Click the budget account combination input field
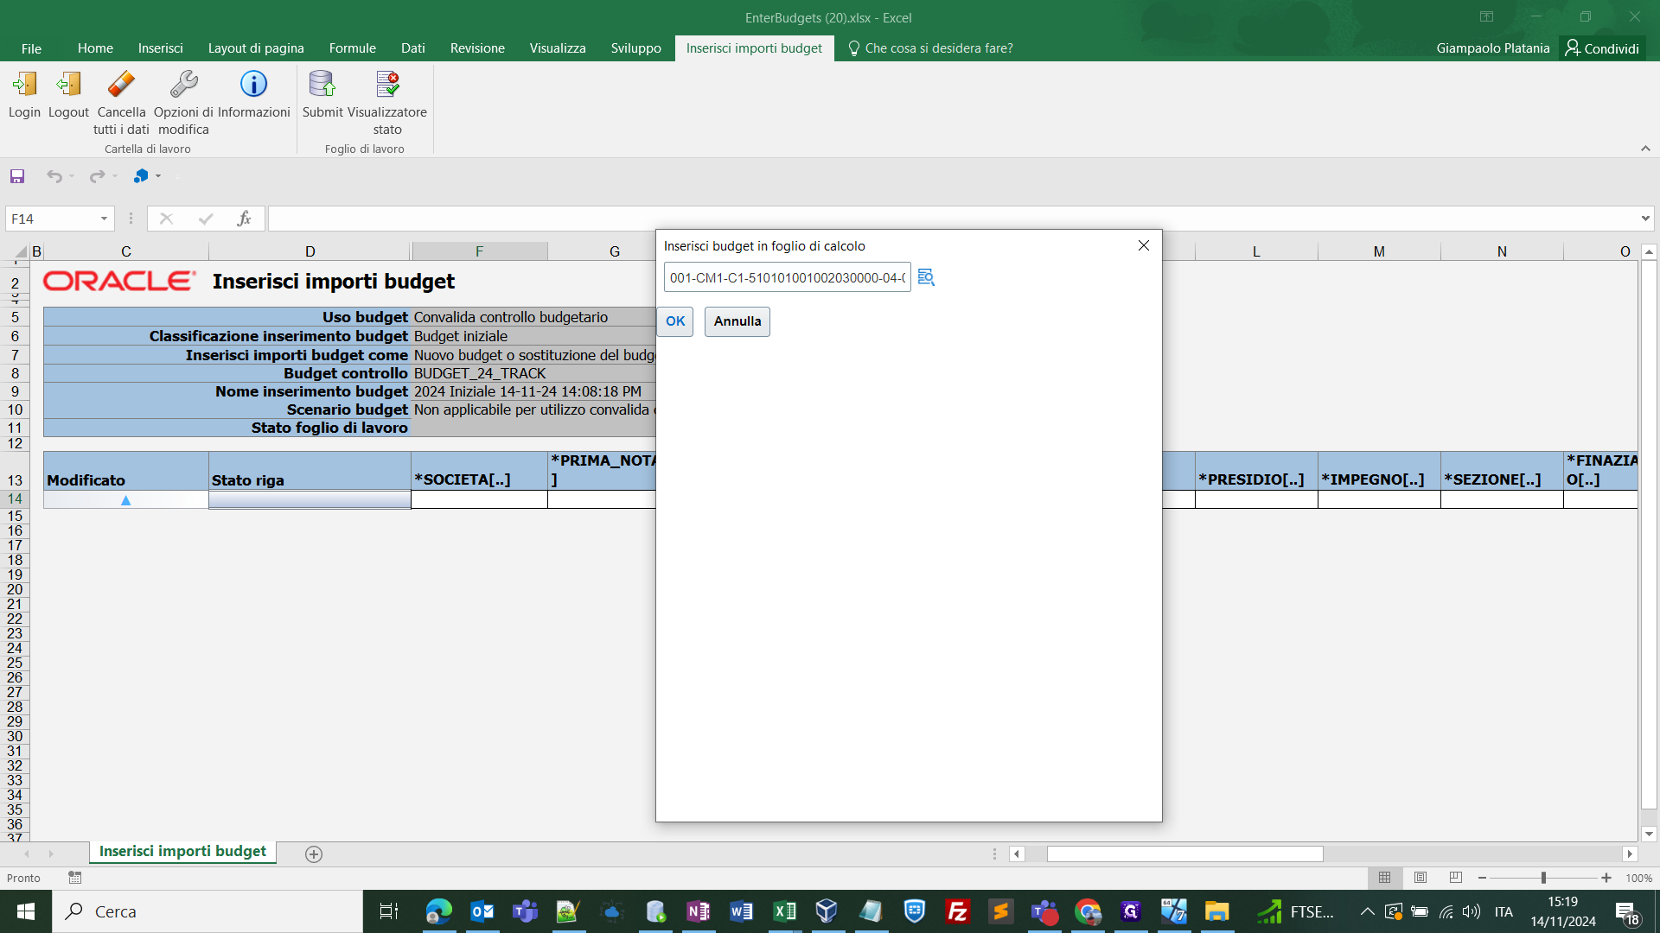1660x933 pixels. pos(788,277)
